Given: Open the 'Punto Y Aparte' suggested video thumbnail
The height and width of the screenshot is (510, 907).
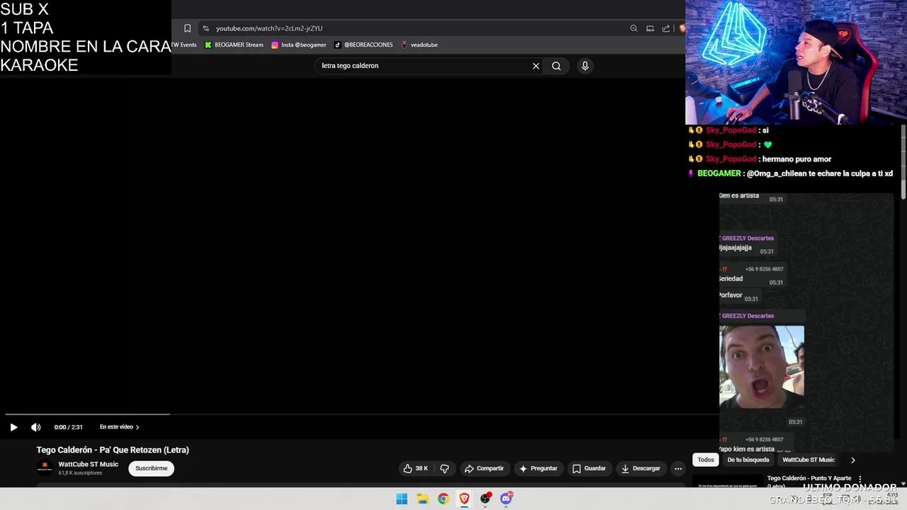Looking at the screenshot, I should pyautogui.click(x=728, y=482).
